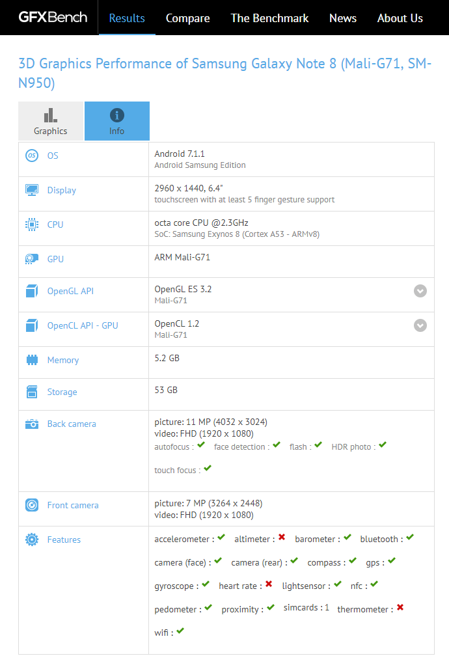Click the GPU card icon
This screenshot has width=449, height=656.
click(x=32, y=259)
